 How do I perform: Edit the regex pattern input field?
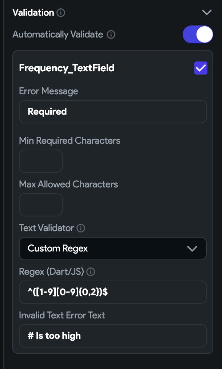(x=113, y=292)
